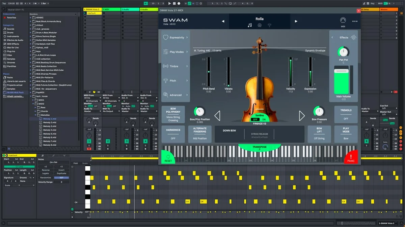Stop playback with the transport Stop button
The width and height of the screenshot is (405, 227).
pyautogui.click(x=174, y=3)
